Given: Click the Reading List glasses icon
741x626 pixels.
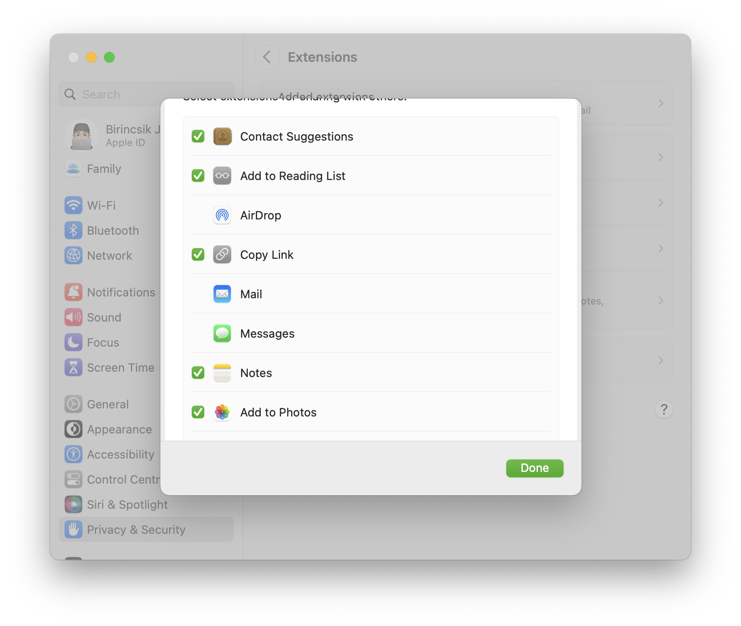Looking at the screenshot, I should click(x=222, y=176).
